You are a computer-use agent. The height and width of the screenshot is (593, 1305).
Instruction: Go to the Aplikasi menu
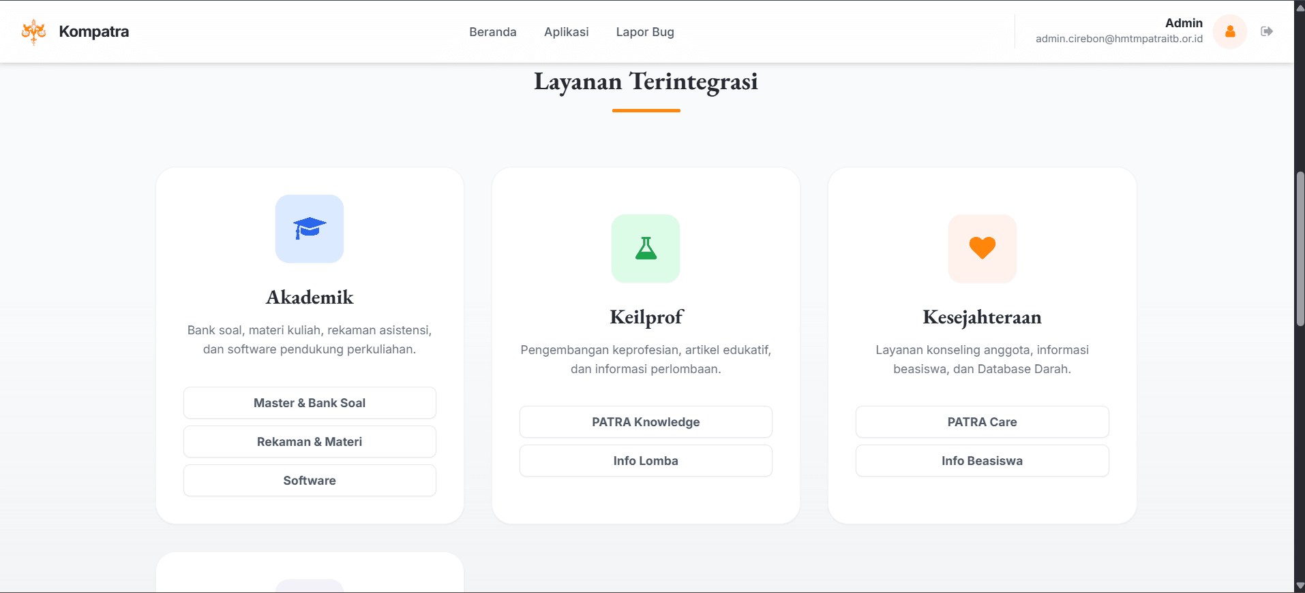click(x=567, y=32)
